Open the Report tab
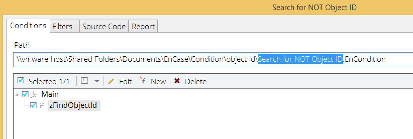The image size is (413, 139). pyautogui.click(x=143, y=26)
